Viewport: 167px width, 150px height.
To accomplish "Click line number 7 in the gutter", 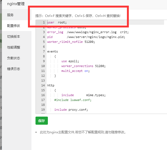I will tap(44, 51).
